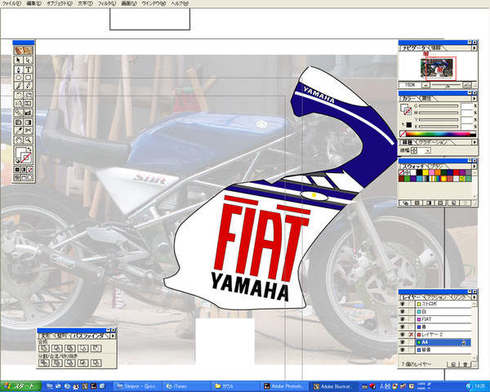This screenshot has height=392, width=490.
Task: Open the オブジェクト menu
Action: (60, 3)
